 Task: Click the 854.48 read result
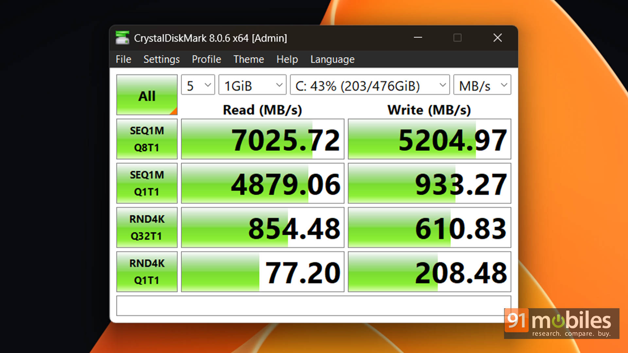(x=263, y=227)
